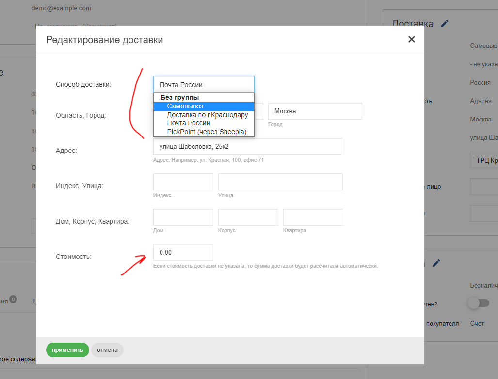This screenshot has height=379, width=498.
Task: Select Самовывоз from the delivery list
Action: [185, 106]
